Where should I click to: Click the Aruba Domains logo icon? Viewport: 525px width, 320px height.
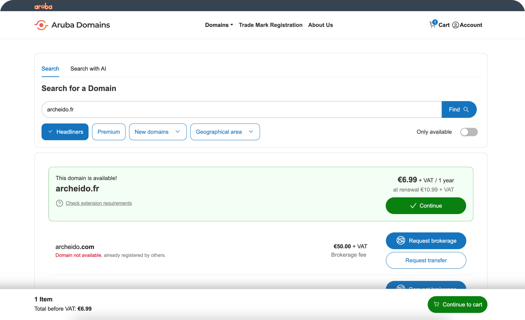[x=41, y=25]
